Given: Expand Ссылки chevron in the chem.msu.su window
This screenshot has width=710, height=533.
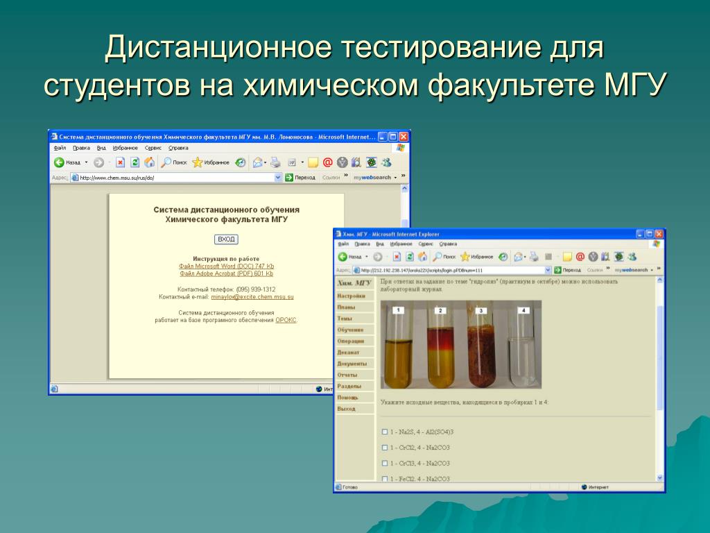Looking at the screenshot, I should pos(346,176).
